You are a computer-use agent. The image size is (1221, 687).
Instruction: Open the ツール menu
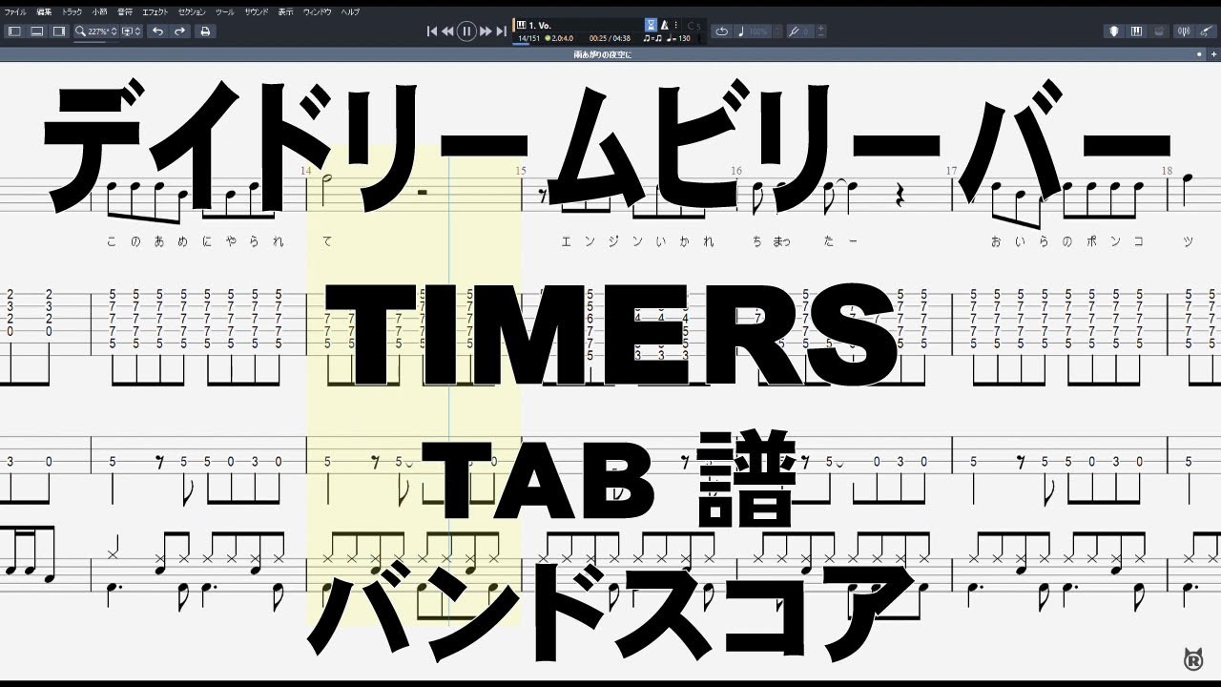(x=225, y=11)
